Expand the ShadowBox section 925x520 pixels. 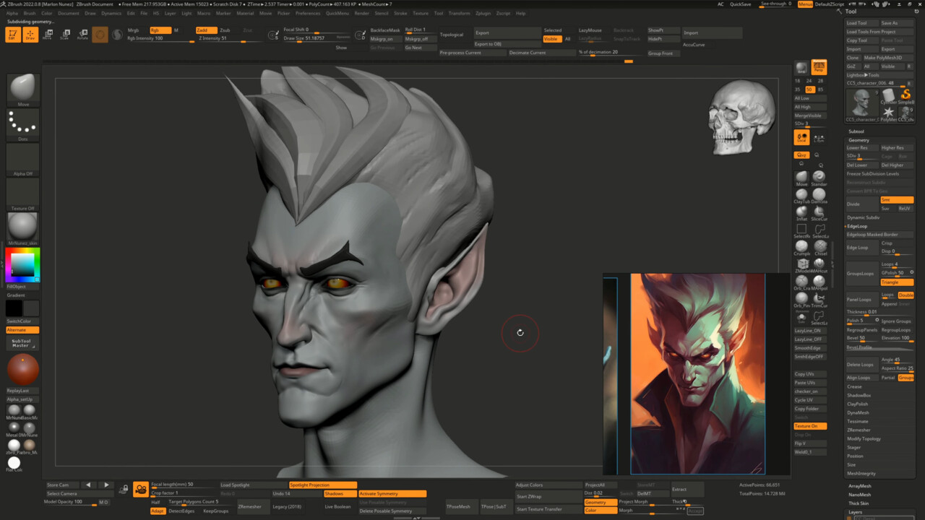point(859,396)
